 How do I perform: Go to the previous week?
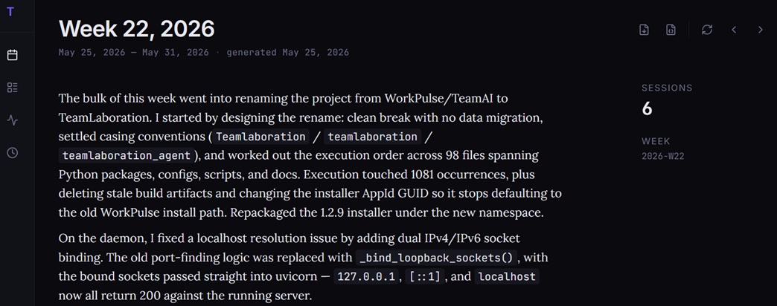pyautogui.click(x=734, y=30)
